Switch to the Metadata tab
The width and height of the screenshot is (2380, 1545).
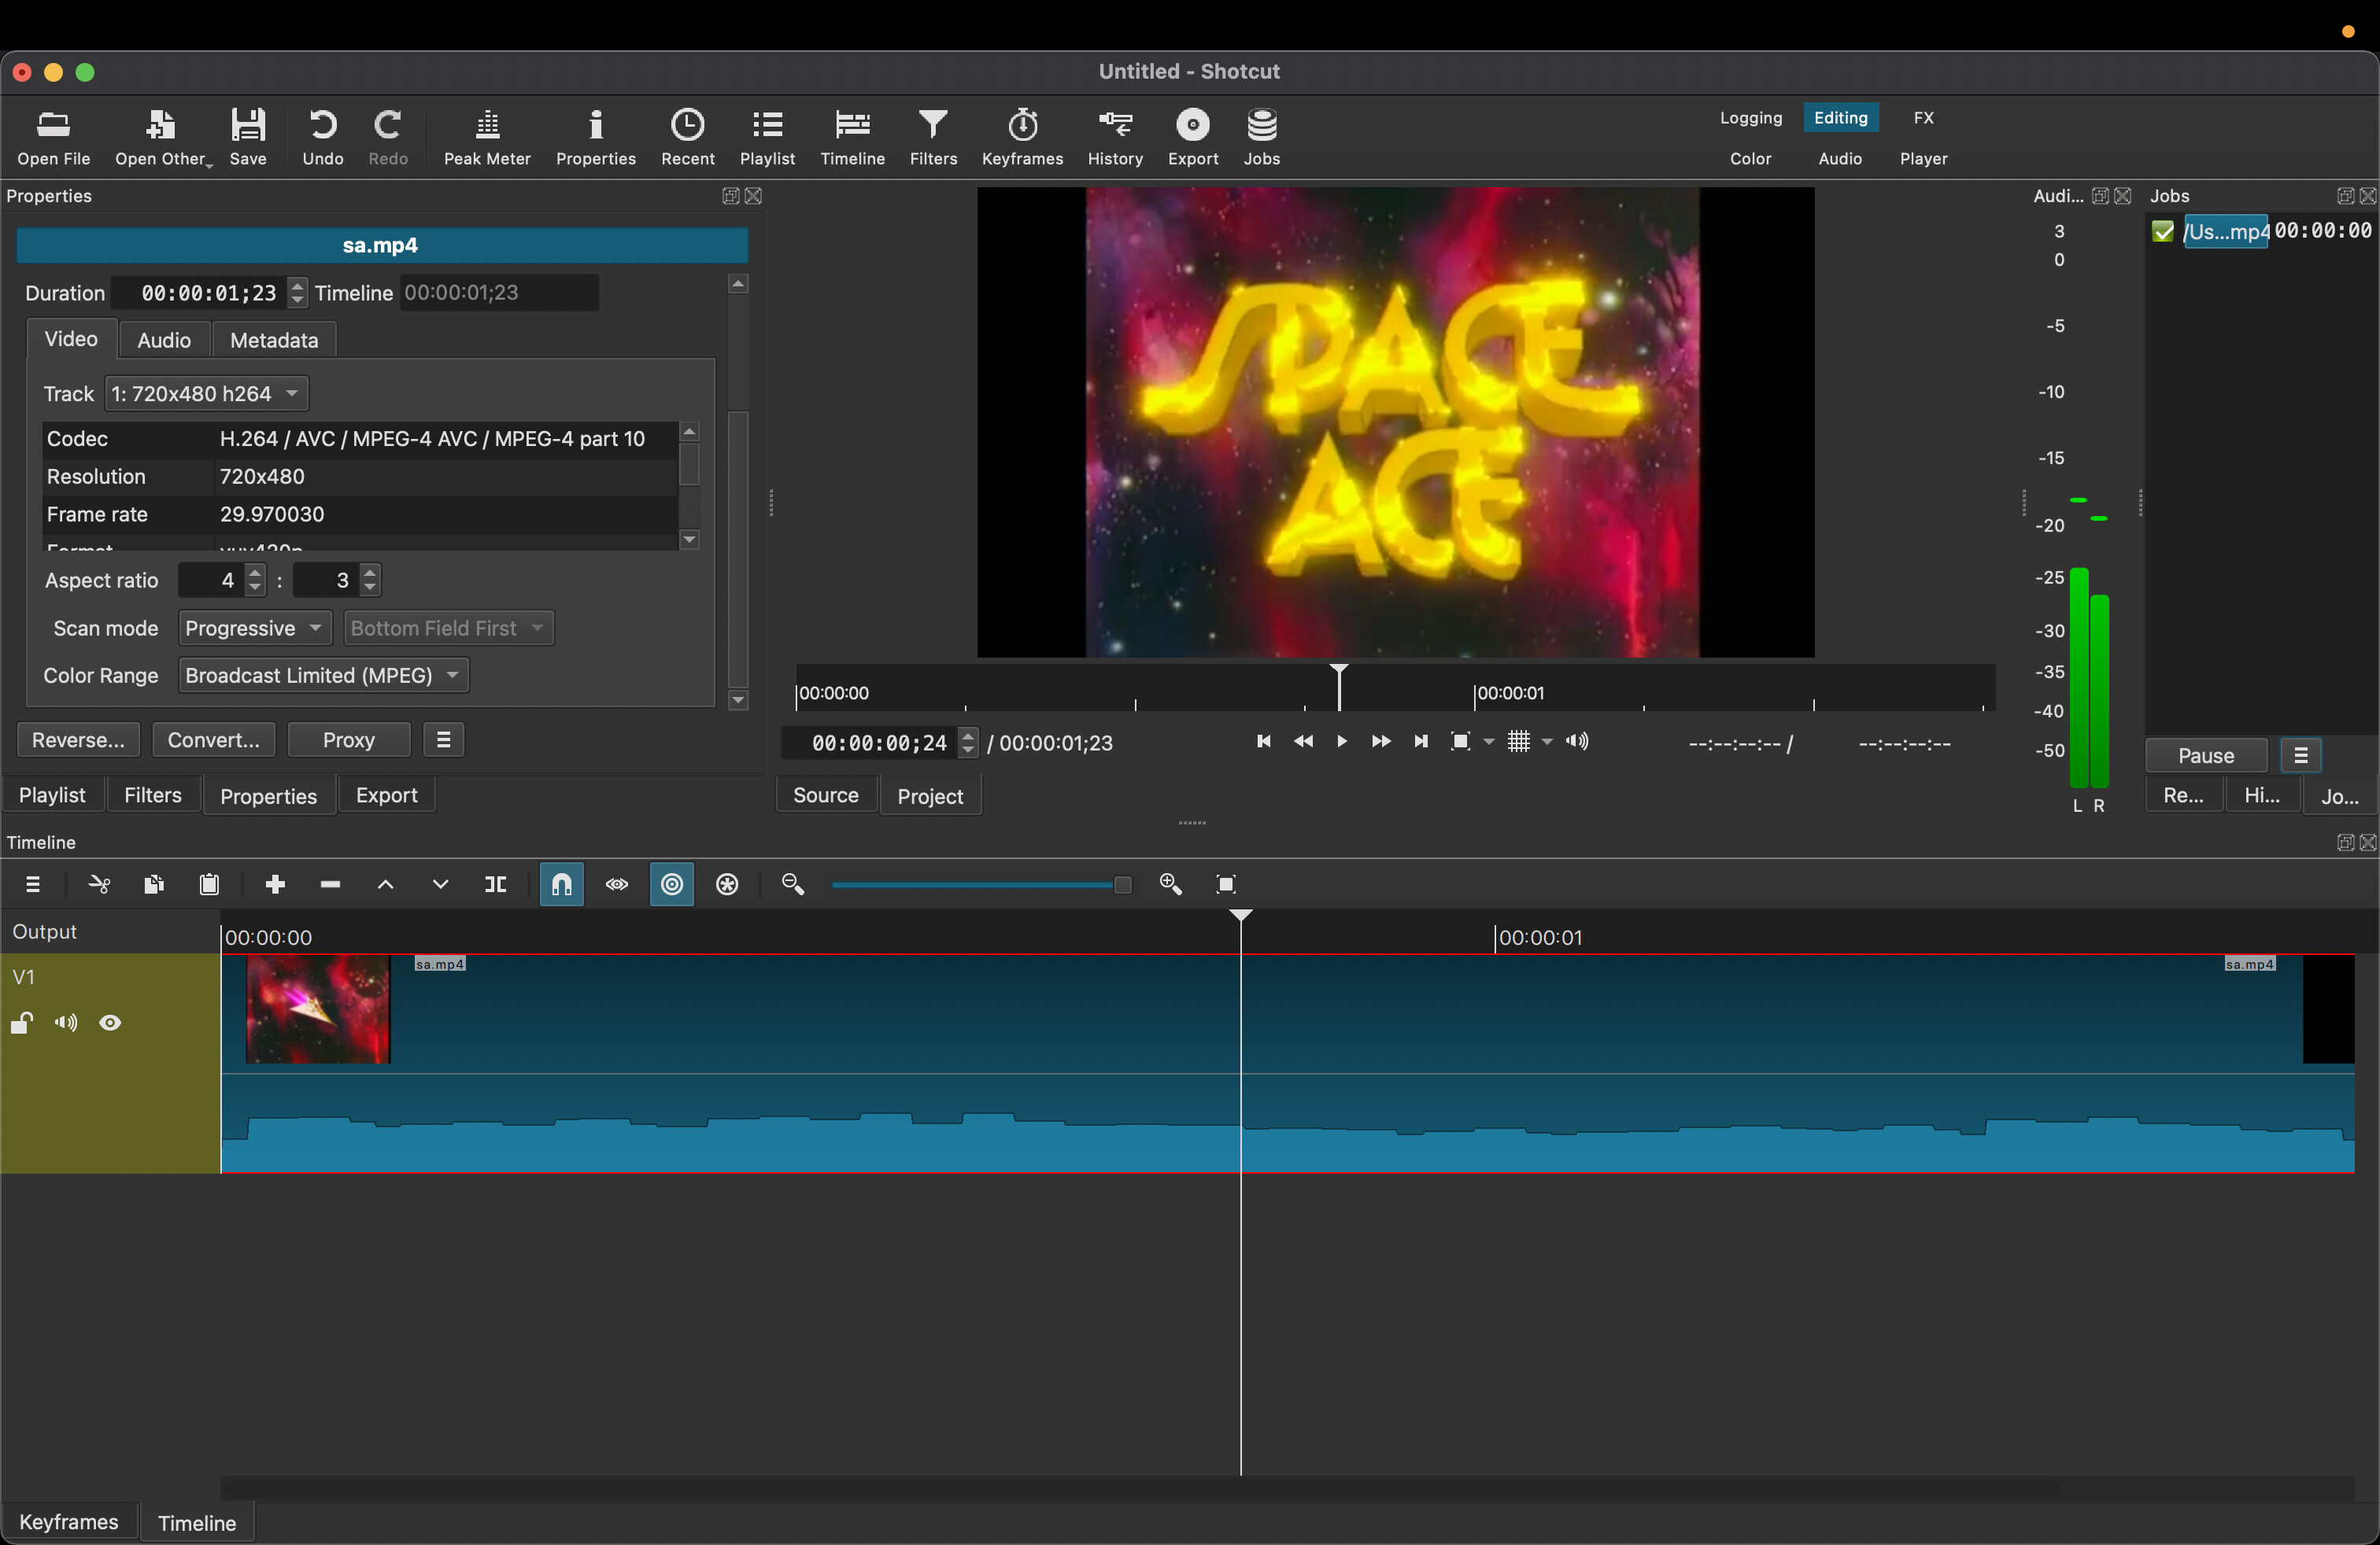(274, 340)
